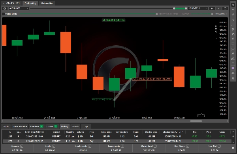Viewport: 237px width, 154px height.
Task: Click the info icon next to Used margin
Action: click(x=90, y=146)
